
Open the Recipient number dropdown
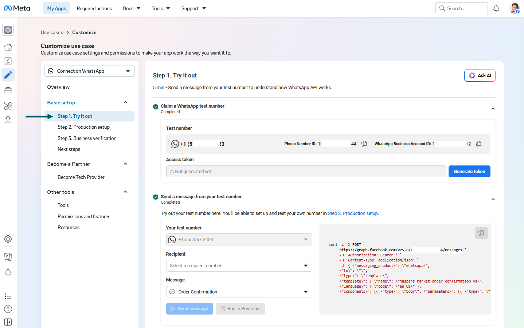pyautogui.click(x=239, y=266)
